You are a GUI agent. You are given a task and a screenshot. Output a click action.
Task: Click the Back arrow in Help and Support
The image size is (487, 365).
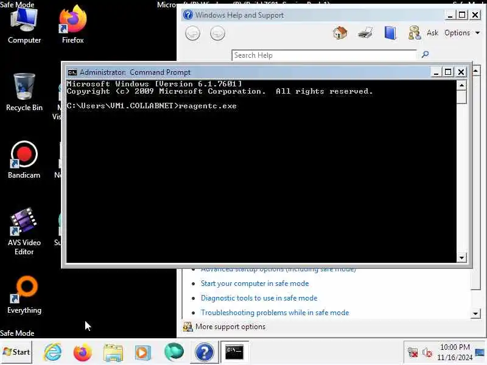tap(192, 33)
